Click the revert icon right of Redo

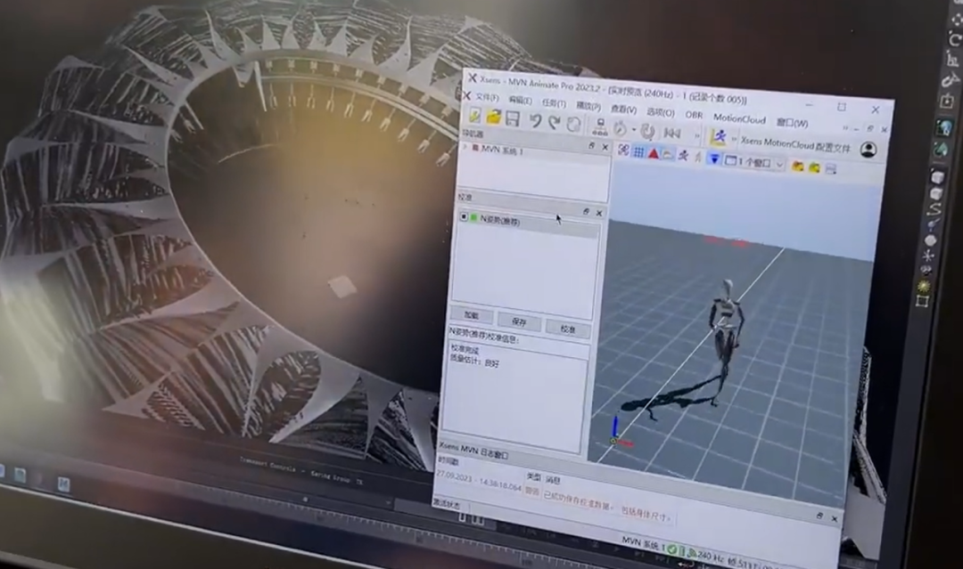(573, 125)
